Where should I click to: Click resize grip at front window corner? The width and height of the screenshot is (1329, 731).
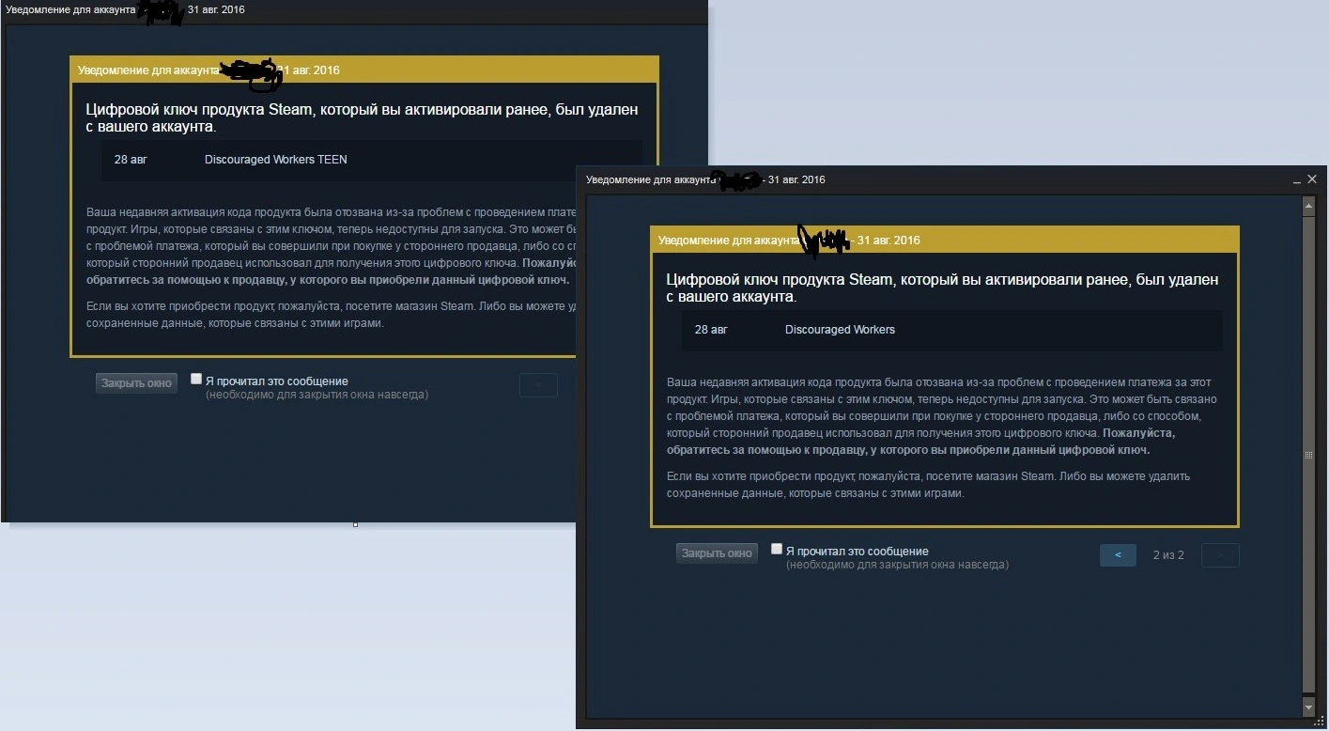pos(1318,721)
